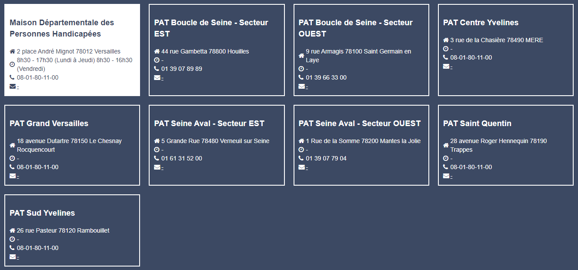578x270 pixels.
Task: Click envelope icon in PAT Centre Yvelines card
Action: [446, 67]
